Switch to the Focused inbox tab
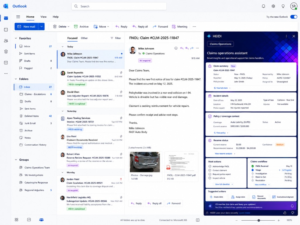 (72, 38)
